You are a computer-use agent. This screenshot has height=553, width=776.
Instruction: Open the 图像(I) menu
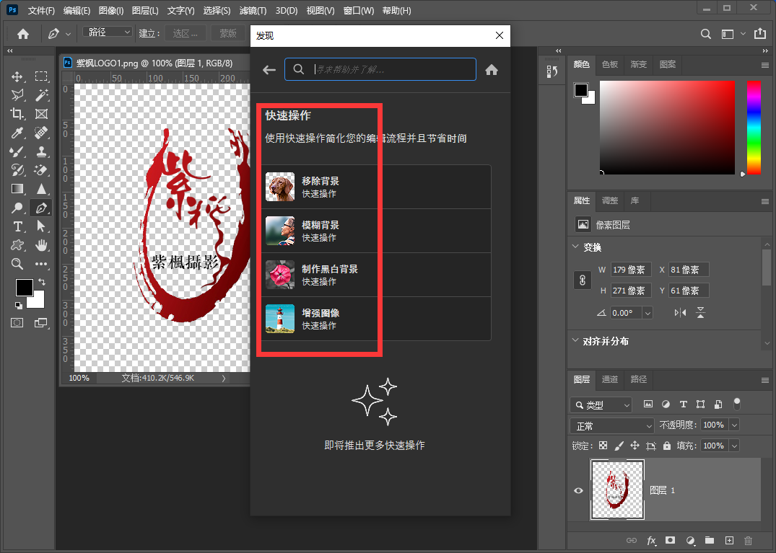[111, 10]
